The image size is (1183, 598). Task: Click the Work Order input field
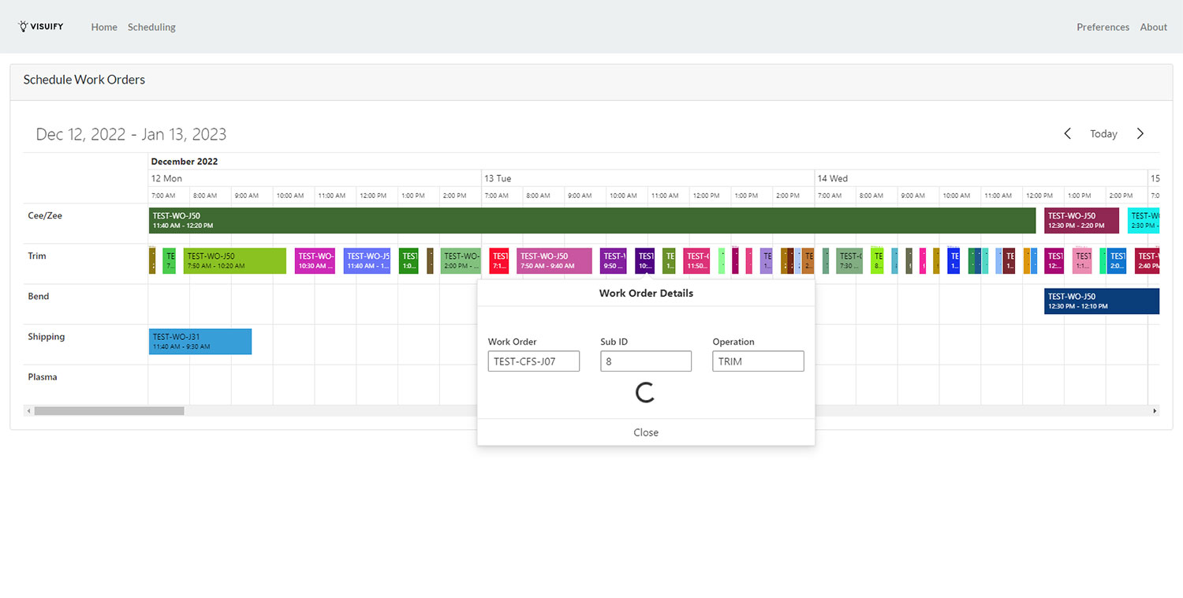[x=534, y=361]
